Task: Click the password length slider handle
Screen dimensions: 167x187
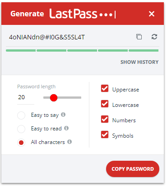Action: pyautogui.click(x=54, y=98)
